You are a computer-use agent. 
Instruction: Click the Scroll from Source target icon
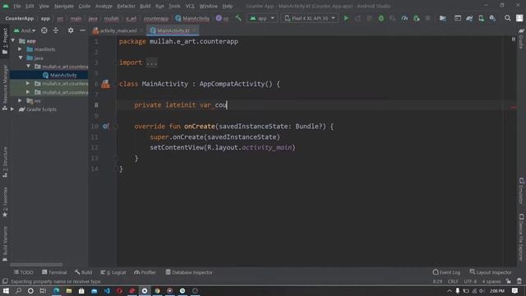tap(44, 30)
